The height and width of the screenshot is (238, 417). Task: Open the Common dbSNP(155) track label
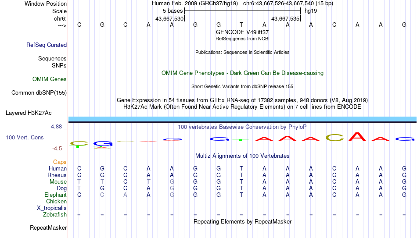39,93
